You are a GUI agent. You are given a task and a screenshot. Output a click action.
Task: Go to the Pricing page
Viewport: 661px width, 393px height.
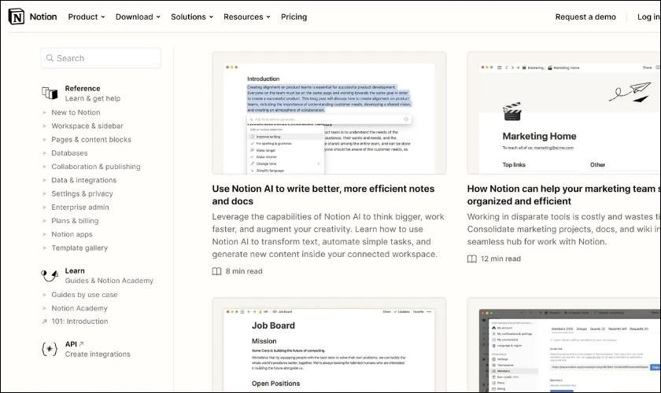pos(294,17)
